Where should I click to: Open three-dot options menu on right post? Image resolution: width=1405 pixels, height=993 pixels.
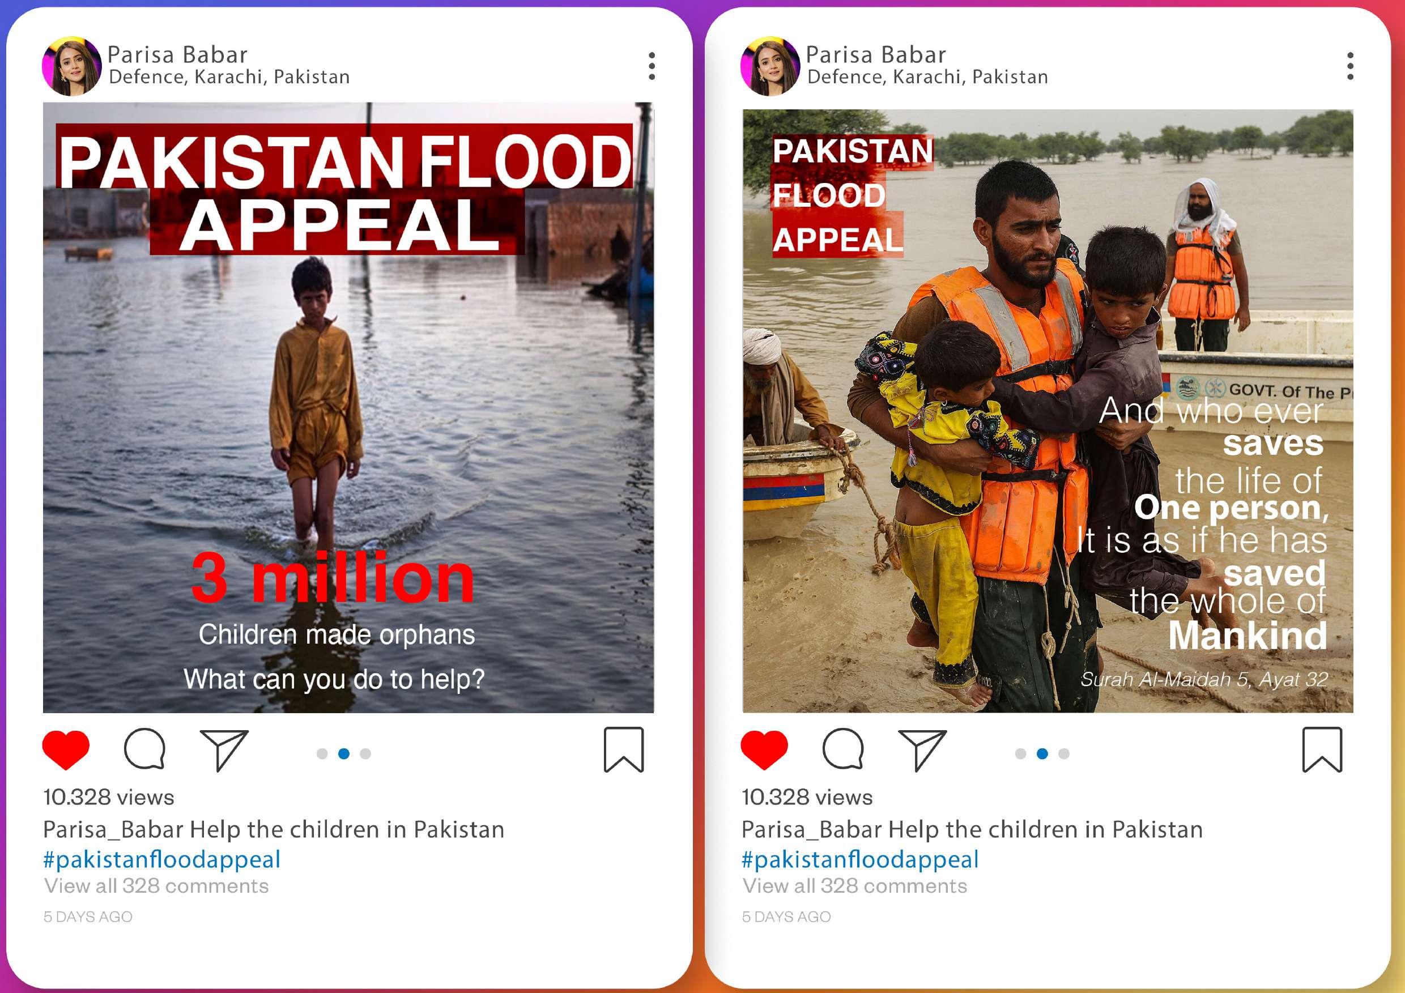(1351, 66)
